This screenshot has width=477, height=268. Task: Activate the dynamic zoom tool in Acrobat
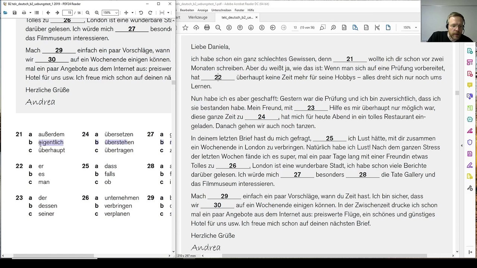(x=333, y=28)
